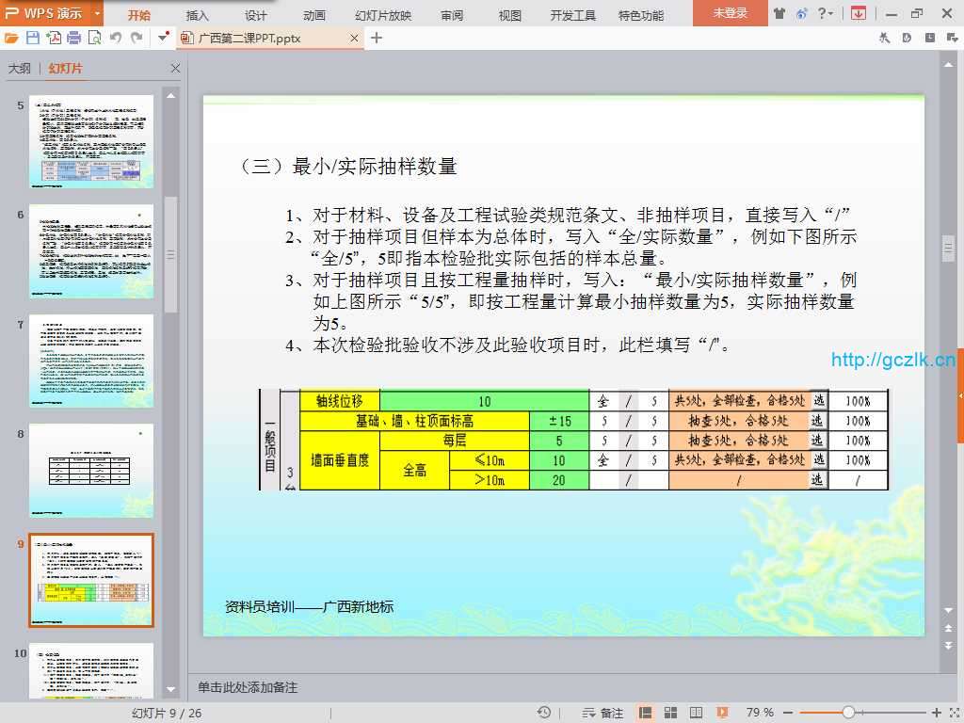This screenshot has width=964, height=723.
Task: Open folder icon to open a file
Action: click(x=11, y=38)
